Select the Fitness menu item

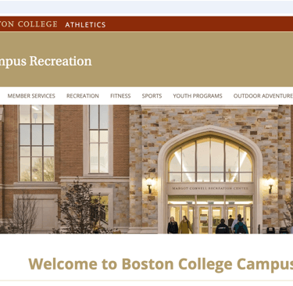(120, 96)
